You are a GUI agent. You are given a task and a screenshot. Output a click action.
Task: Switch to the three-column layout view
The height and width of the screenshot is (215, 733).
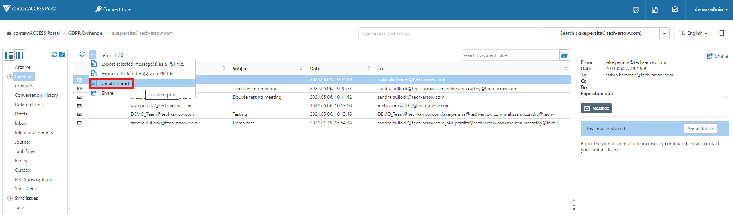tap(20, 55)
